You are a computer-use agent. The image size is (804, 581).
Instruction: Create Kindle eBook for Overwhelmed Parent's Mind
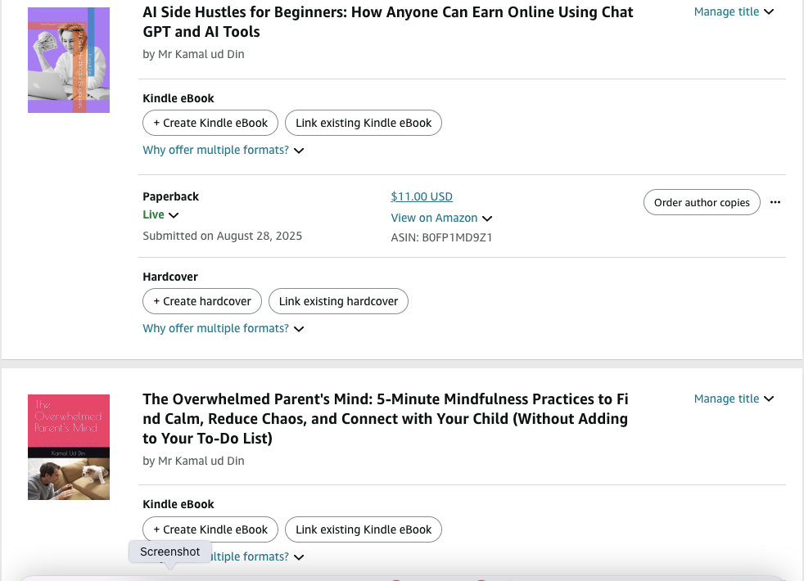tap(210, 529)
